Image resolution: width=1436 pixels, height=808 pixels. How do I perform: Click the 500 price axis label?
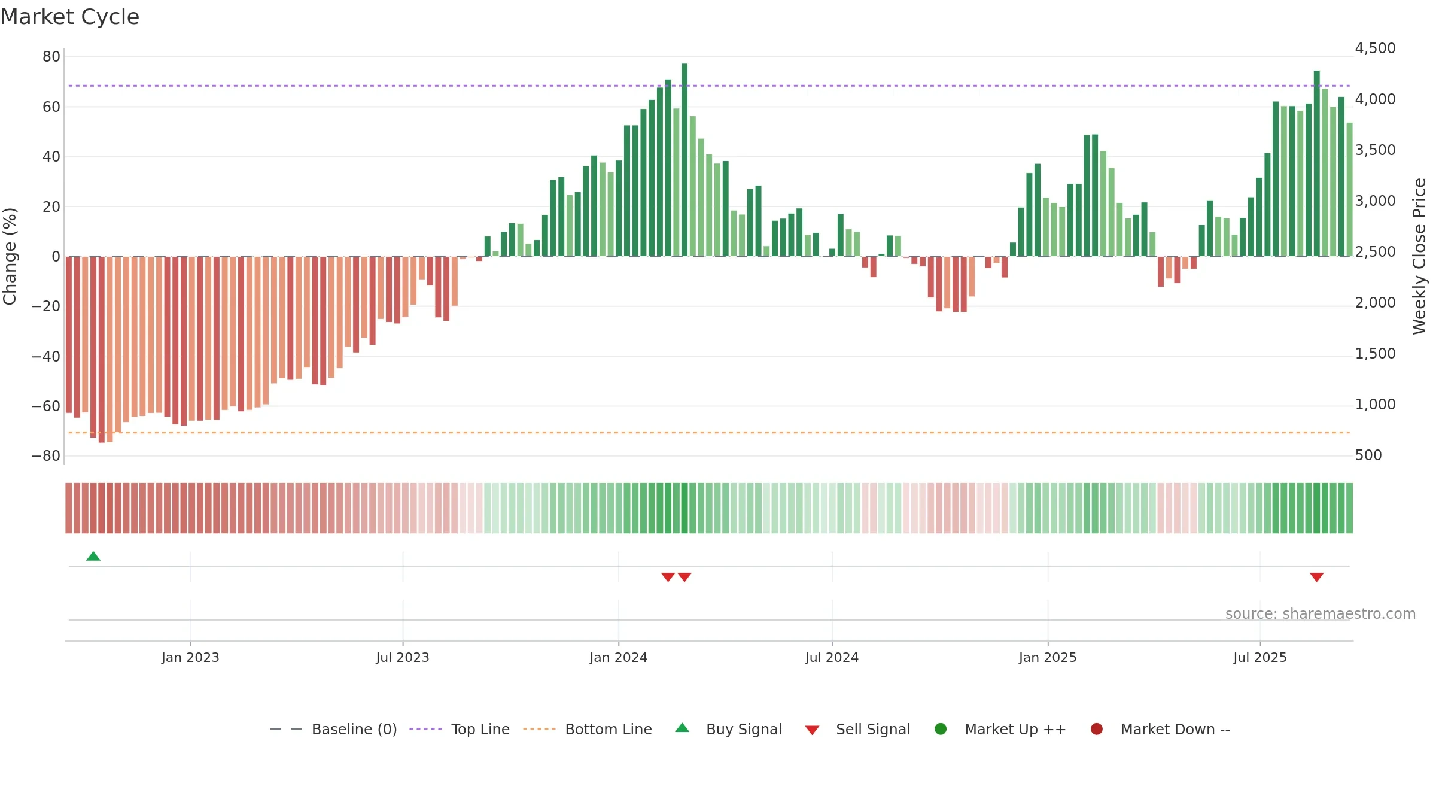point(1368,455)
